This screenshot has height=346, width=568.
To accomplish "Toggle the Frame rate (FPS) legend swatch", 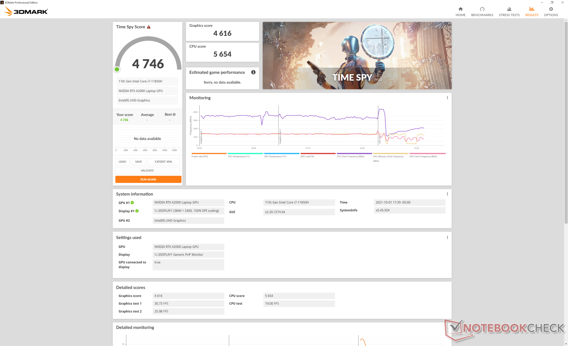I will click(x=209, y=153).
